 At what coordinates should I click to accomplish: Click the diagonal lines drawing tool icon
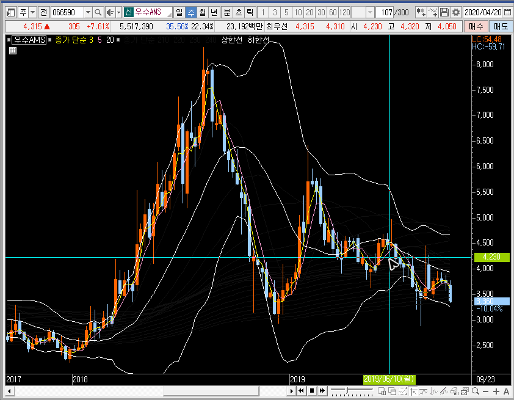[x=444, y=391]
